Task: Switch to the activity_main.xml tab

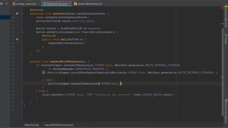Action: coord(26,4)
